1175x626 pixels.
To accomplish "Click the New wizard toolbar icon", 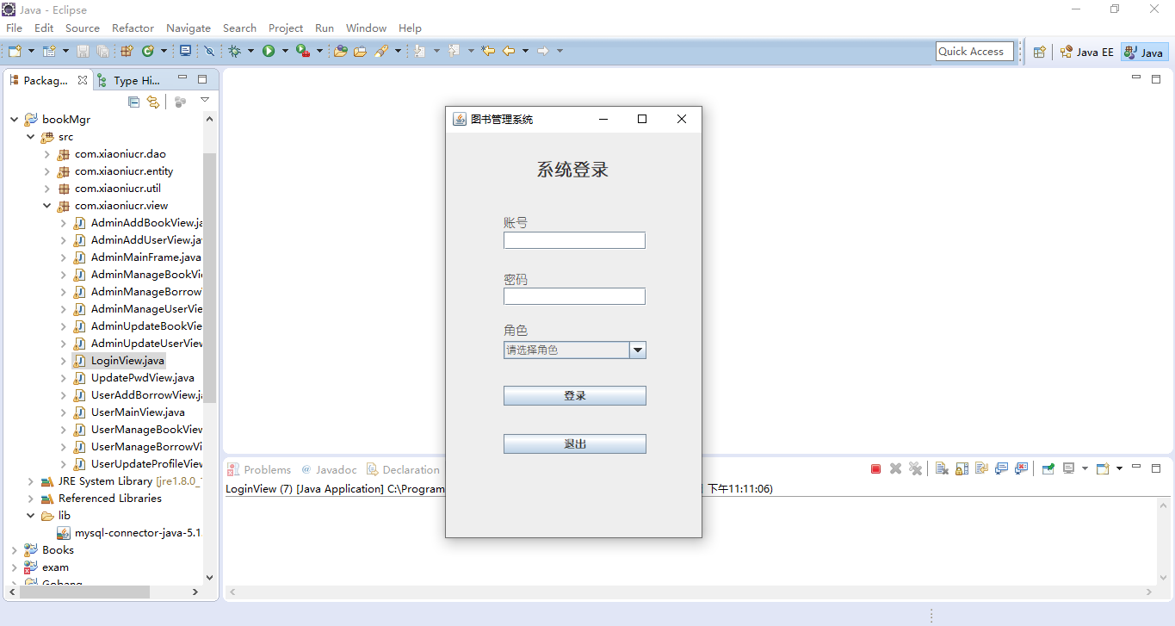I will coord(15,51).
